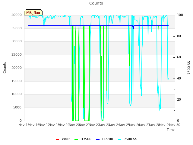Viewport: 193px width, 145px height.
Task: Click the 20000 tick label
Action: pyautogui.click(x=17, y=68)
